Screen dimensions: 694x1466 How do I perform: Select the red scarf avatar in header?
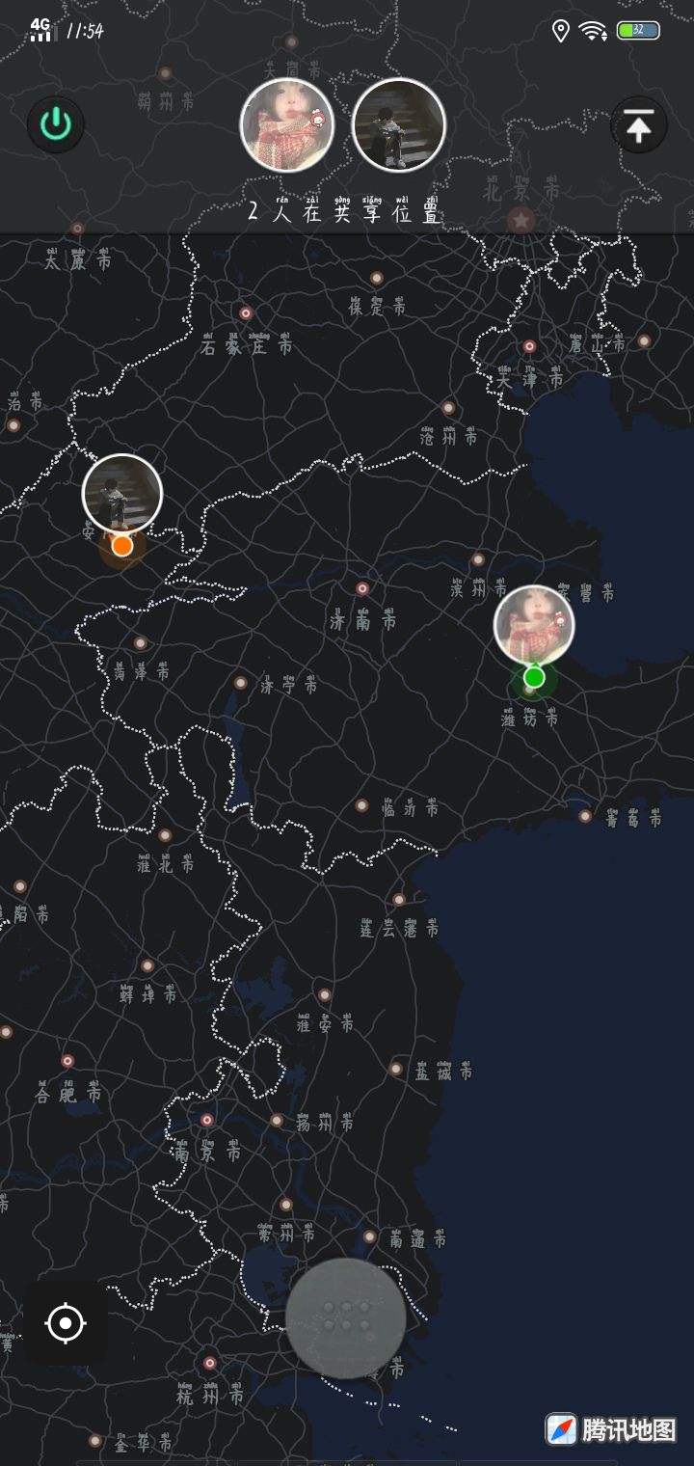(287, 125)
